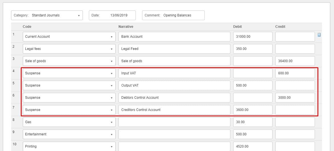Focus the Input VAT narrative field
The height and width of the screenshot is (151, 334).
click(174, 73)
